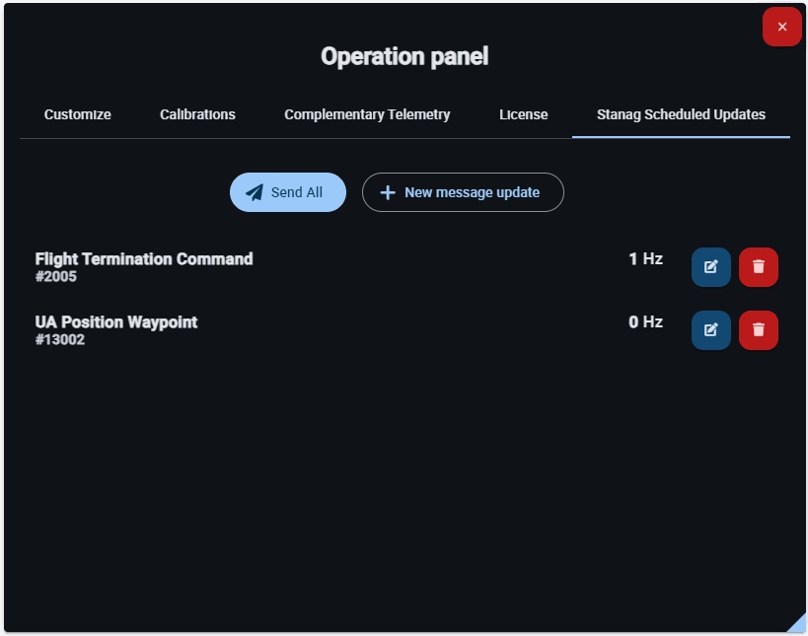This screenshot has height=636, width=808.
Task: Click the 0 Hz frequency value
Action: [645, 322]
